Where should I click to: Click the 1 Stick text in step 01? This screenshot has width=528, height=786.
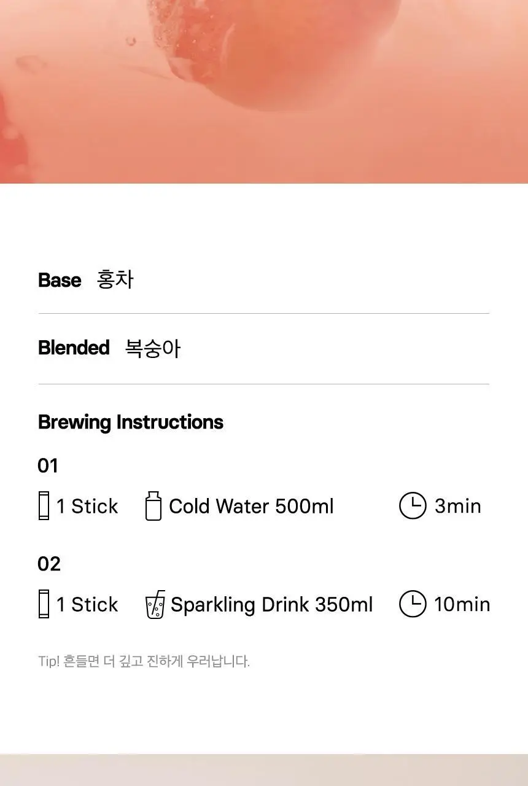(87, 507)
